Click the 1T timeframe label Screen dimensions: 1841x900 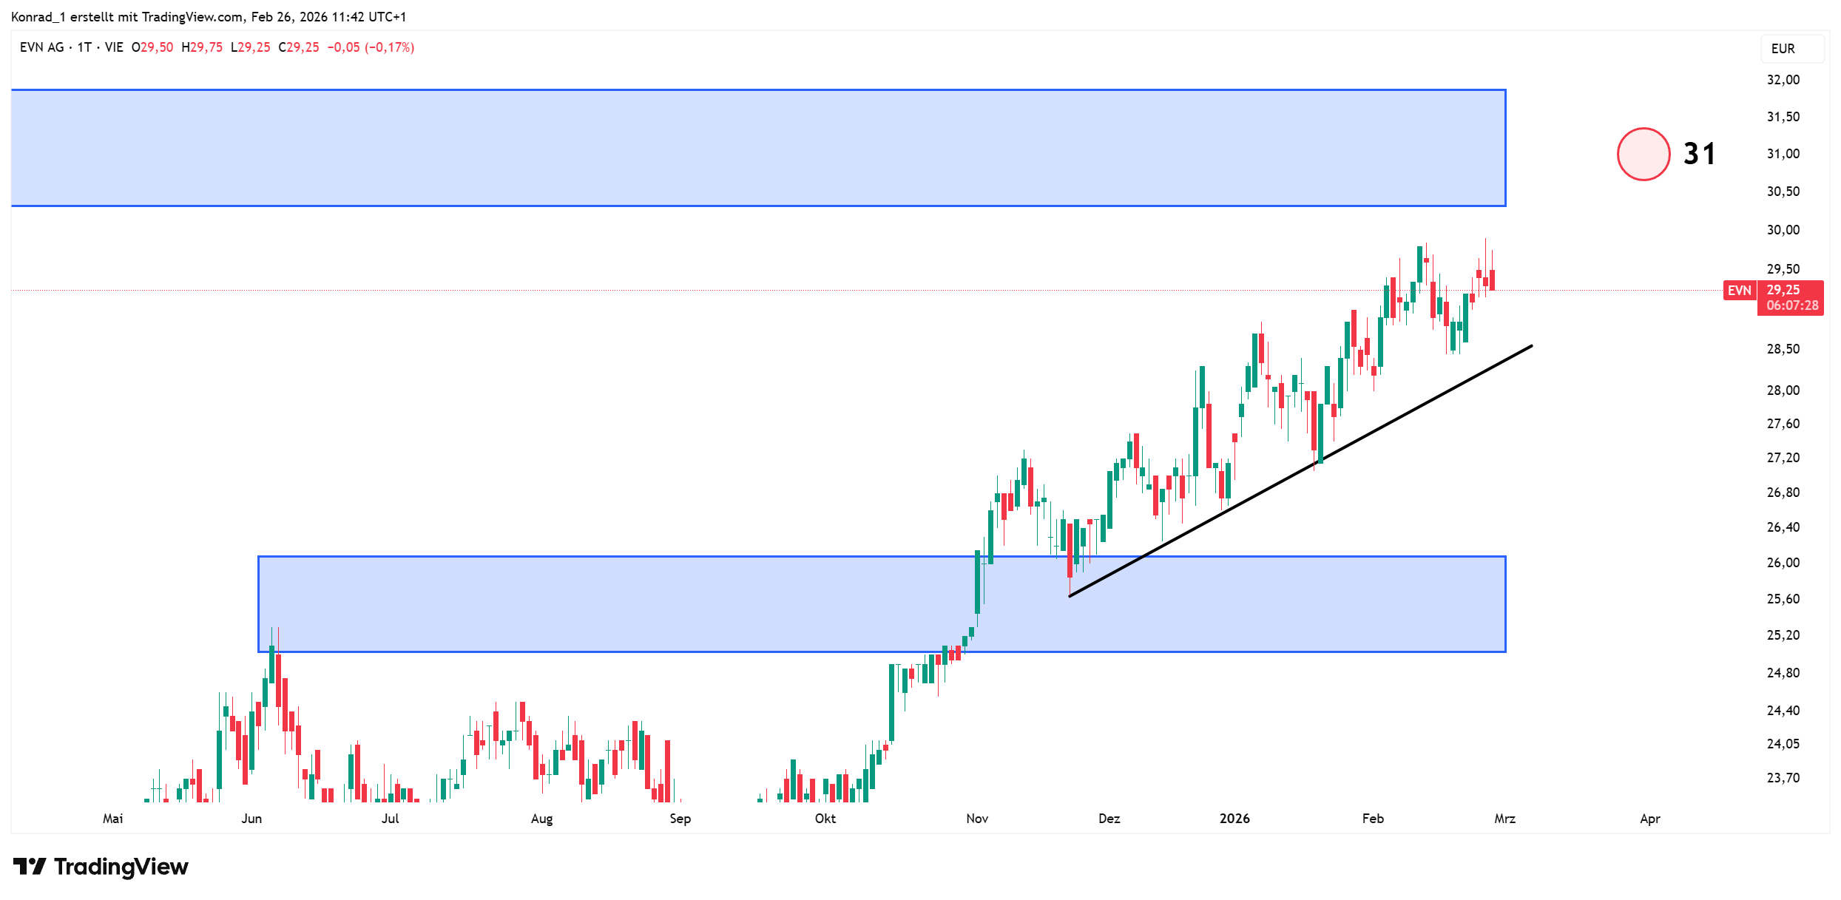(84, 47)
